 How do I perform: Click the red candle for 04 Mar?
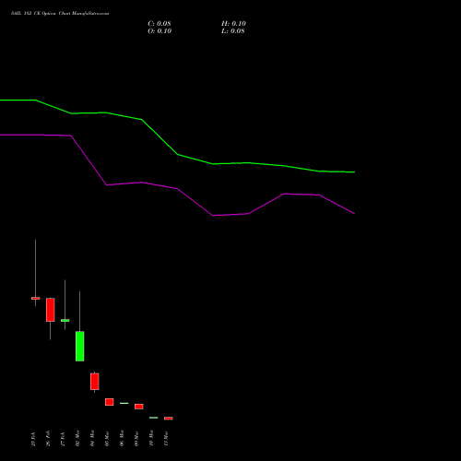95,382
